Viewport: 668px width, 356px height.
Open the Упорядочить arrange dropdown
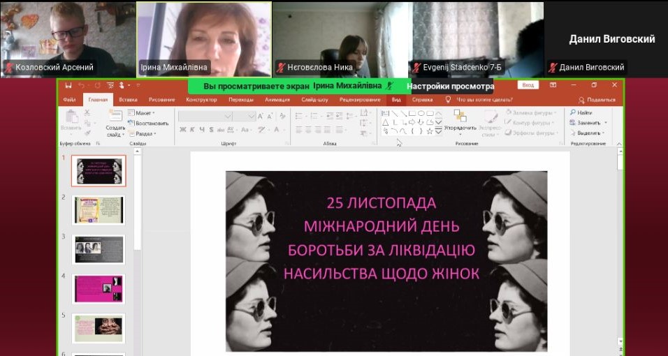(x=460, y=123)
